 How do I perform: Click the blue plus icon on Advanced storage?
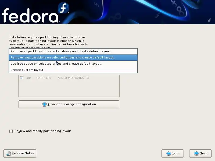[44, 104]
